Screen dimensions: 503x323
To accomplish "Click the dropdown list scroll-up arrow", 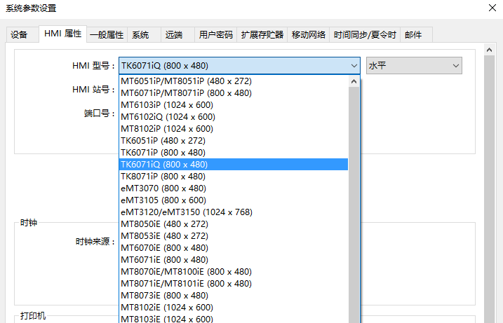I will point(354,81).
